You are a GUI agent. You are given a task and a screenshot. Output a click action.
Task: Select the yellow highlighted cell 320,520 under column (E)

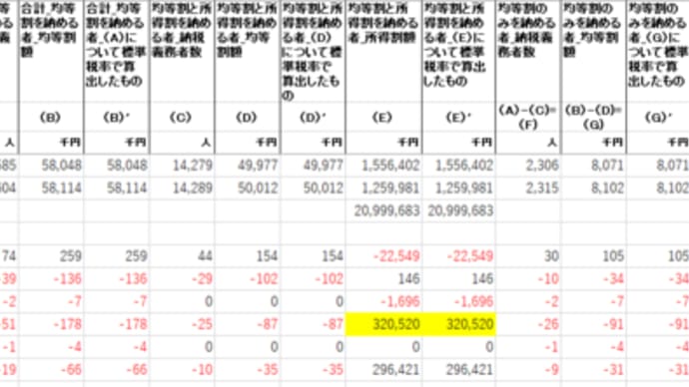[383, 324]
